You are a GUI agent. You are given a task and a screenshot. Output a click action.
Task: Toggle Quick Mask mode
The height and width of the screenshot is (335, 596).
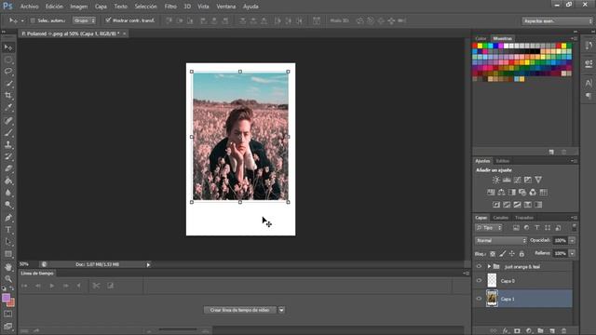pos(8,315)
